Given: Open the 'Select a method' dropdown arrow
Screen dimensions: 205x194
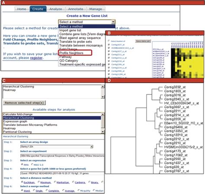Looking at the screenshot, I should (113, 22).
